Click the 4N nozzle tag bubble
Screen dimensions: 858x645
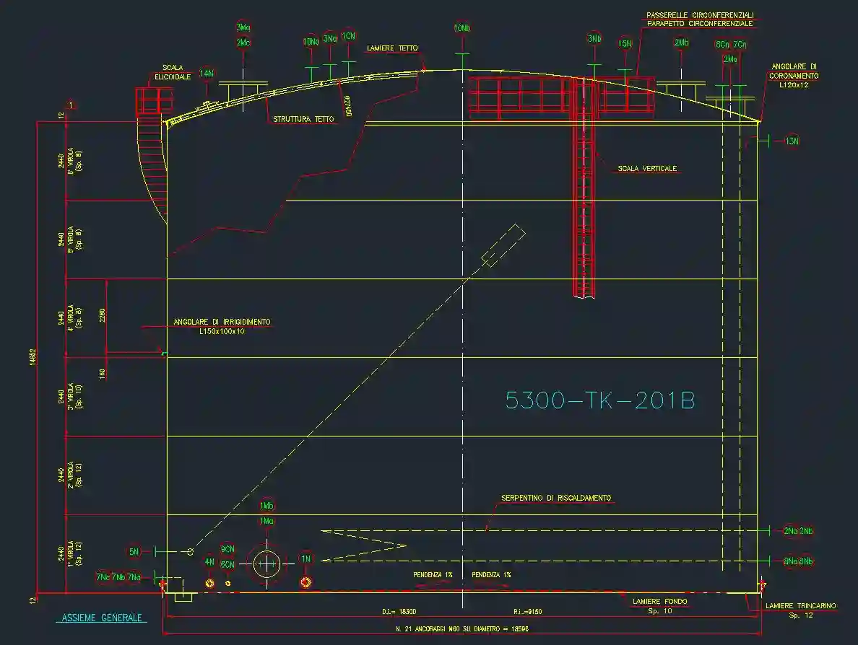(209, 561)
